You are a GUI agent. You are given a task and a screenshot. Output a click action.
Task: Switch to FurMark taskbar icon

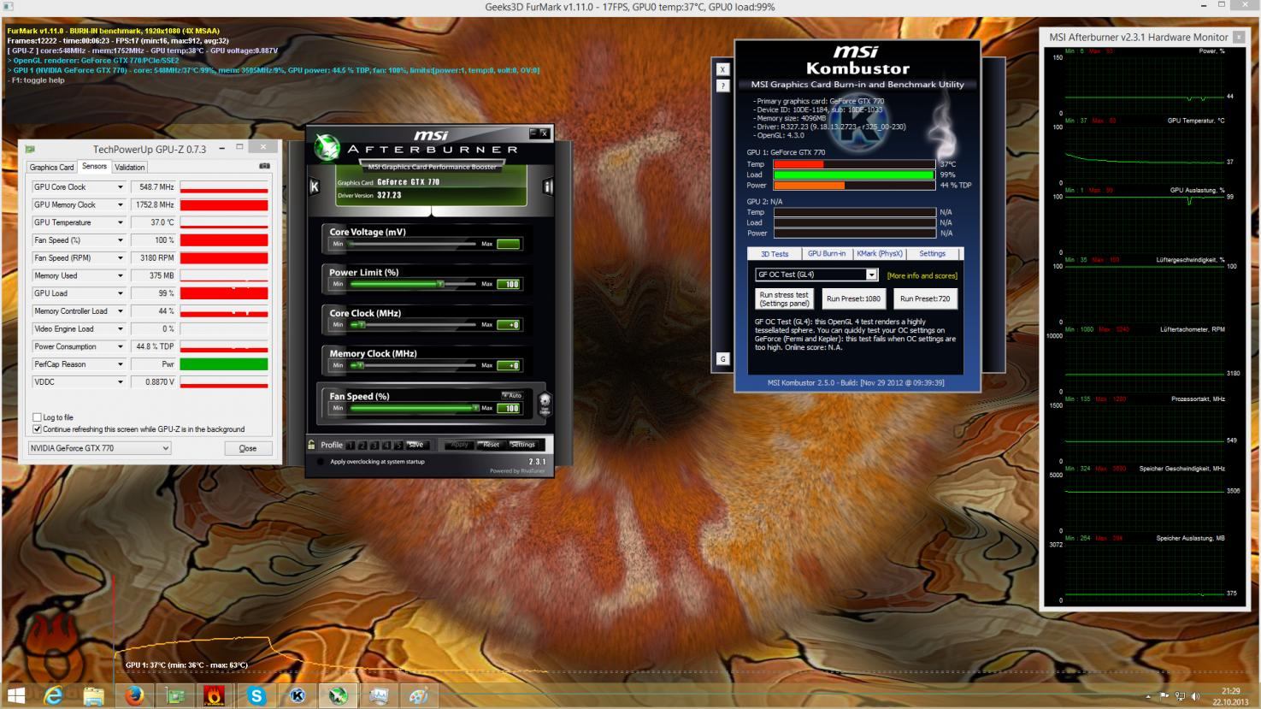tap(215, 696)
